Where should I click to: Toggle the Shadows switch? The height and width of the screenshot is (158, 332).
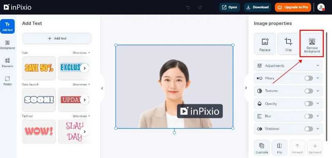click(309, 128)
